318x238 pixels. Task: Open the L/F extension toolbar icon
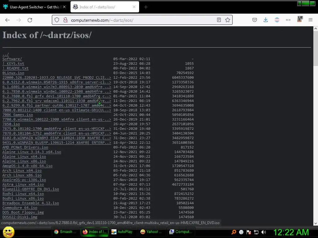click(x=300, y=19)
